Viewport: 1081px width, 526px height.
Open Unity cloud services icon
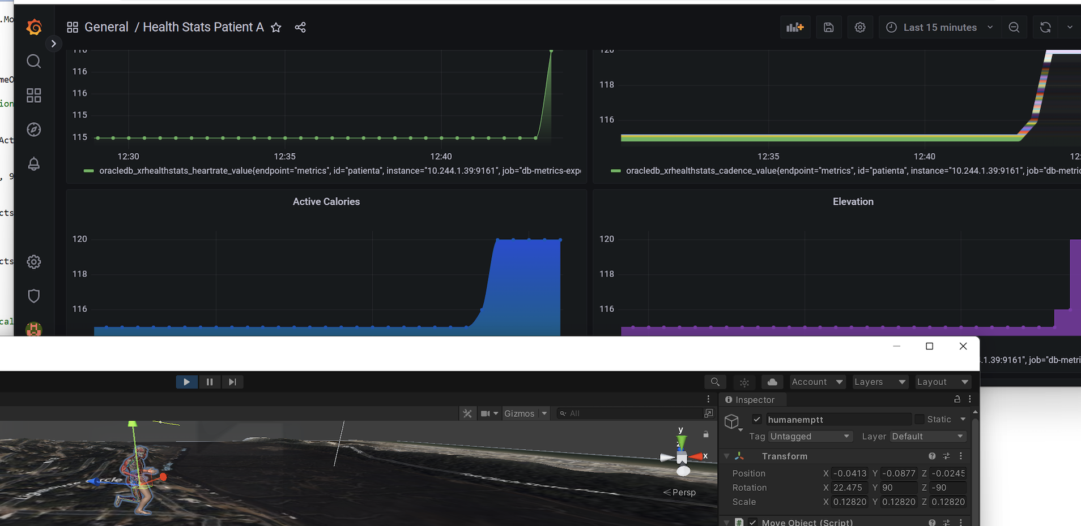[772, 382]
